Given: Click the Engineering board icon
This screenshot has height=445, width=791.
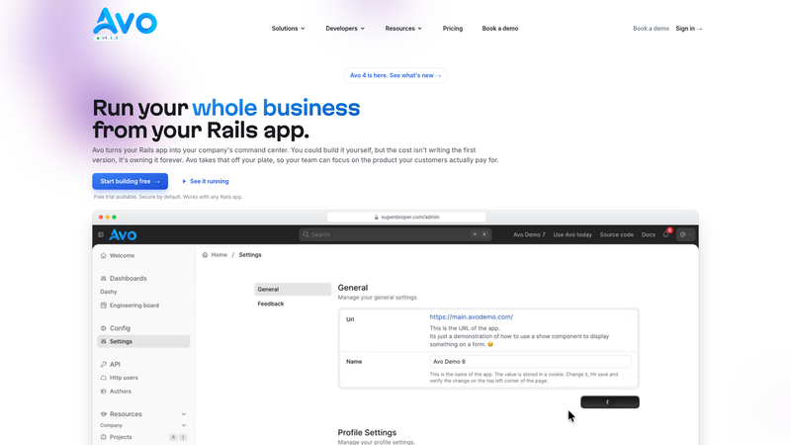Looking at the screenshot, I should point(104,306).
